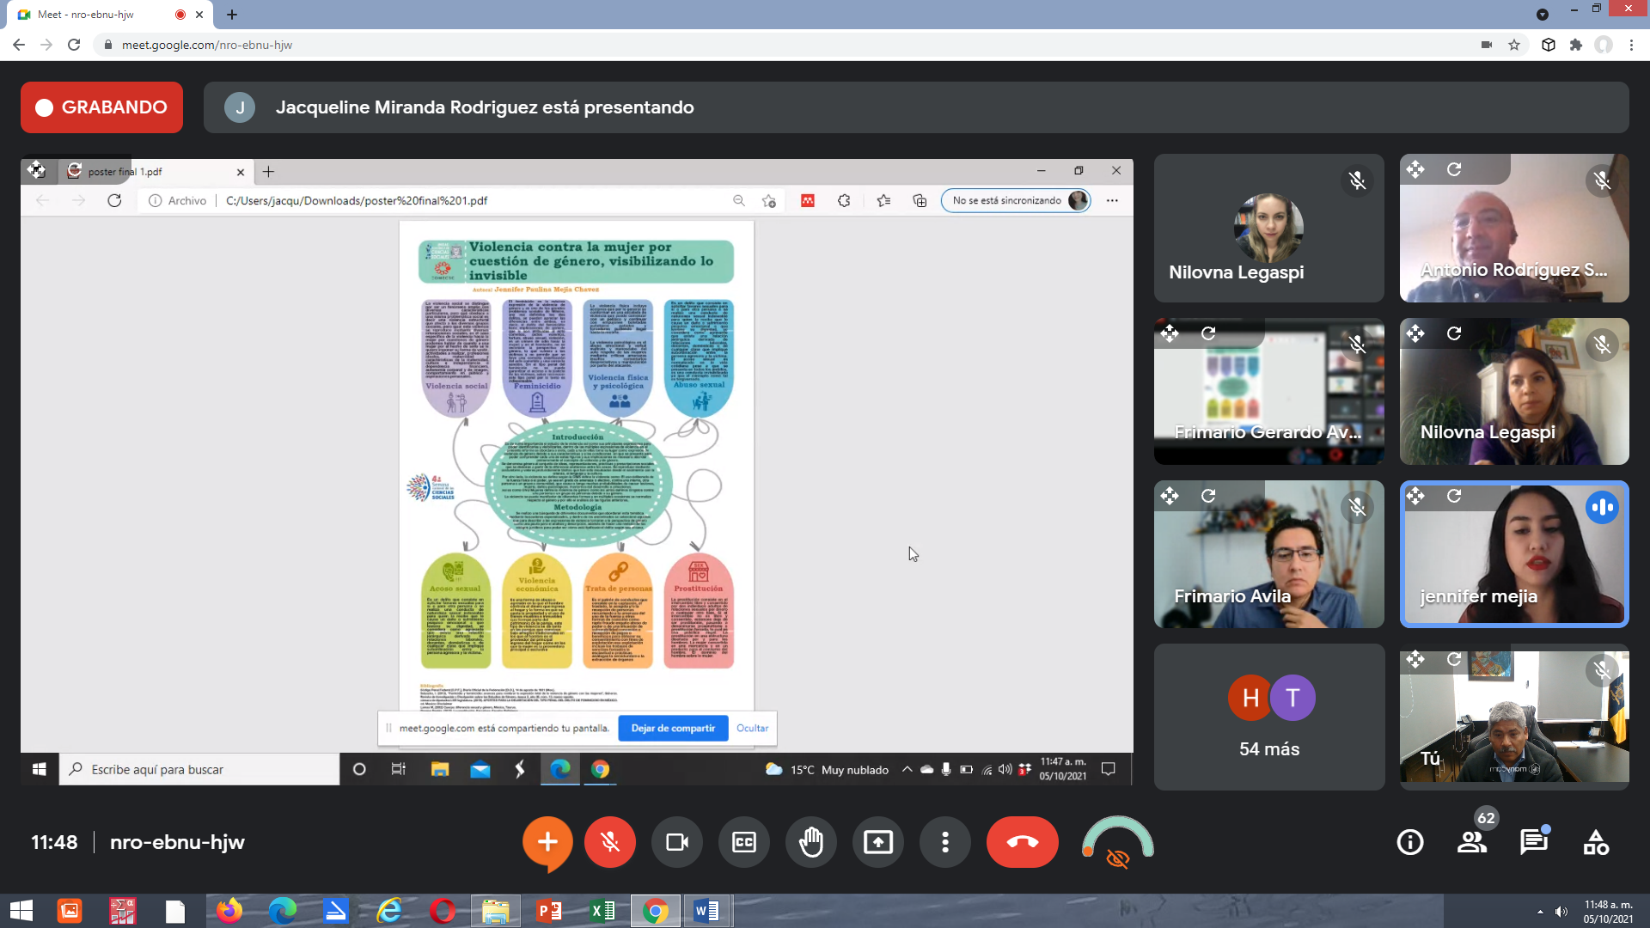Click Escribe aquí para buscar search box
This screenshot has width=1650, height=928.
point(199,769)
